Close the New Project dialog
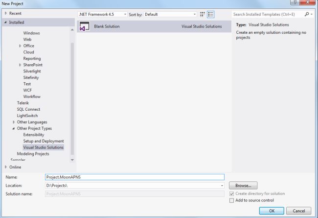Screen dimensions: 318x218 [x=307, y=2]
